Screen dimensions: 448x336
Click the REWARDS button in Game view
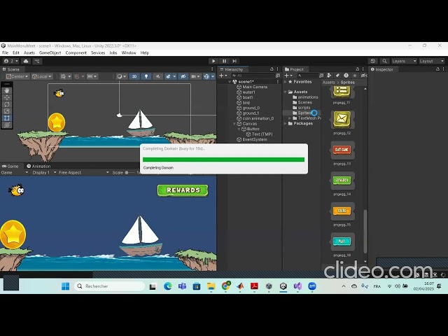[183, 190]
